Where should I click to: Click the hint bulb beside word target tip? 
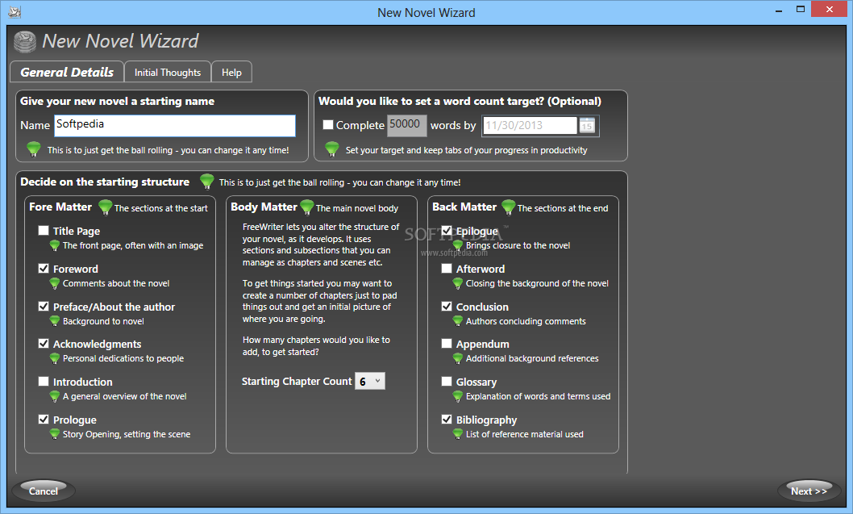[332, 148]
